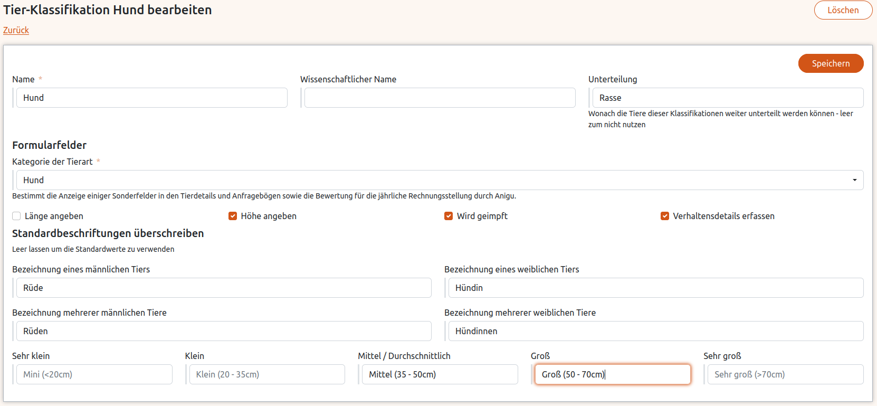Click the Speichern button

831,63
